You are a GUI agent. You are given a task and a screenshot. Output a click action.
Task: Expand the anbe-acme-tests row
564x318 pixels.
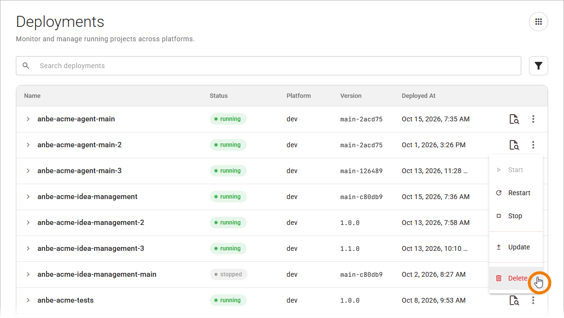(28, 300)
